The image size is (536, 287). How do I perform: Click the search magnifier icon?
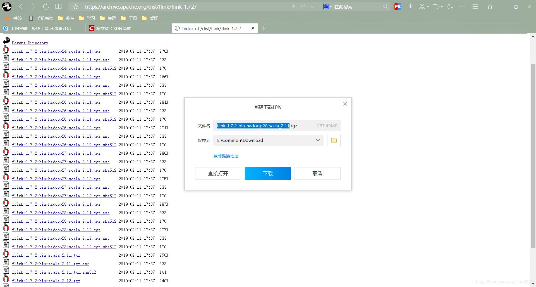tap(385, 7)
